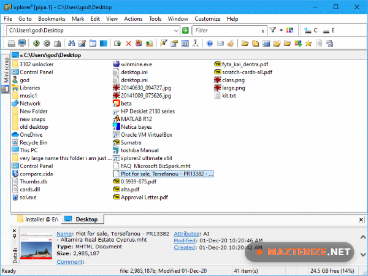Screen dimensions: 368x276
Task: Click the thumbs up toolbar icon
Action: click(231, 44)
